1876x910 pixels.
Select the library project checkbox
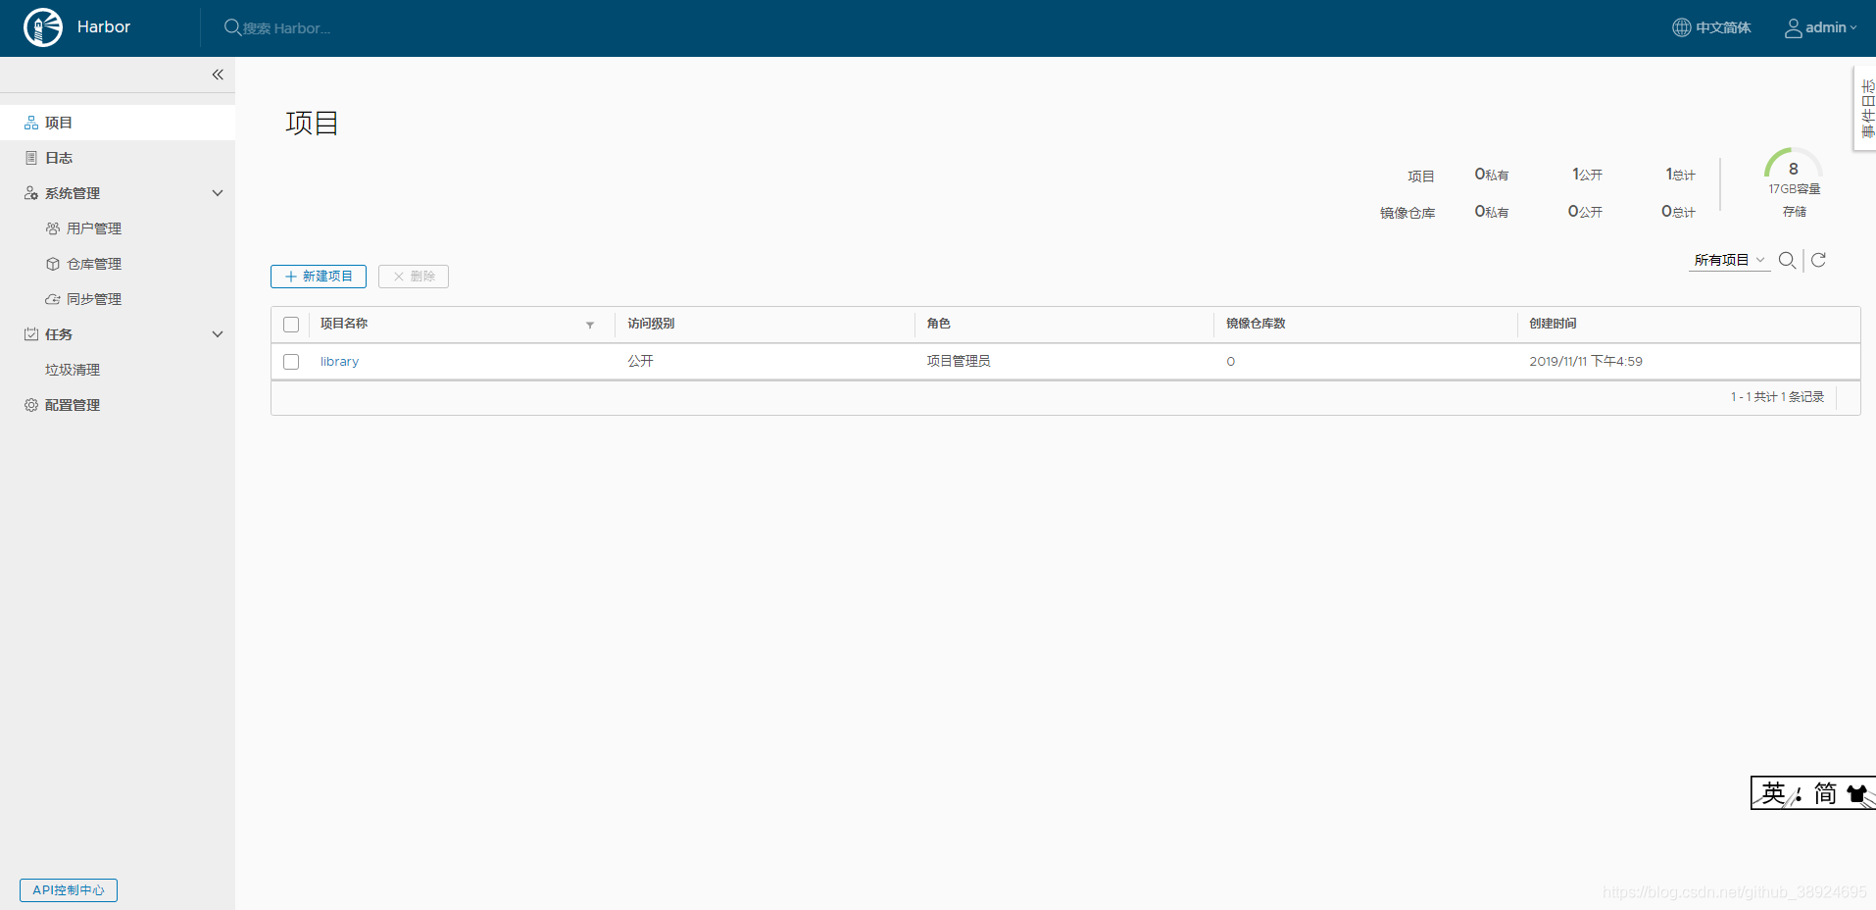coord(291,362)
